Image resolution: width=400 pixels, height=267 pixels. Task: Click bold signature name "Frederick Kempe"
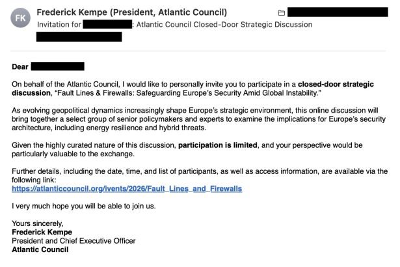pos(42,232)
